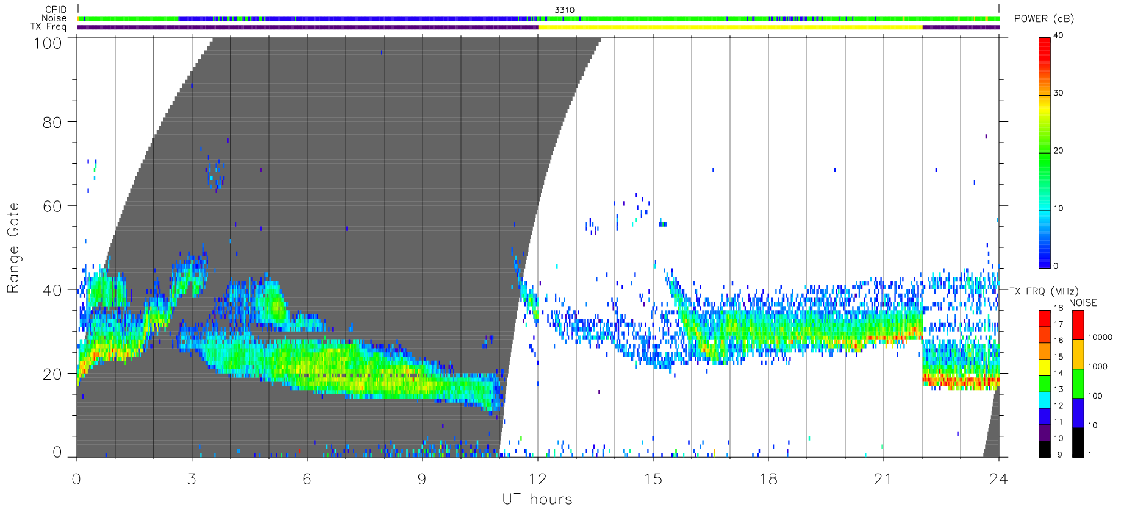Click the y-axis tick label 100
Viewport: 1124px width, 518px height.
[48, 43]
